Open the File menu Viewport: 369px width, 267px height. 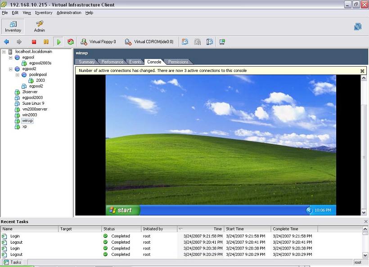4,13
